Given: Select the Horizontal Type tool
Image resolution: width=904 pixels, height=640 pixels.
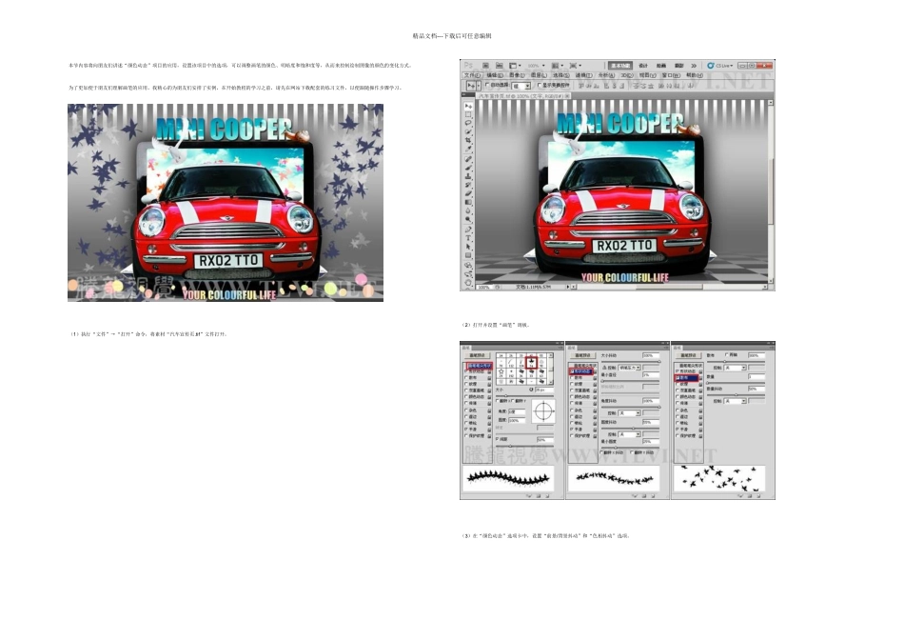Looking at the screenshot, I should coord(468,238).
